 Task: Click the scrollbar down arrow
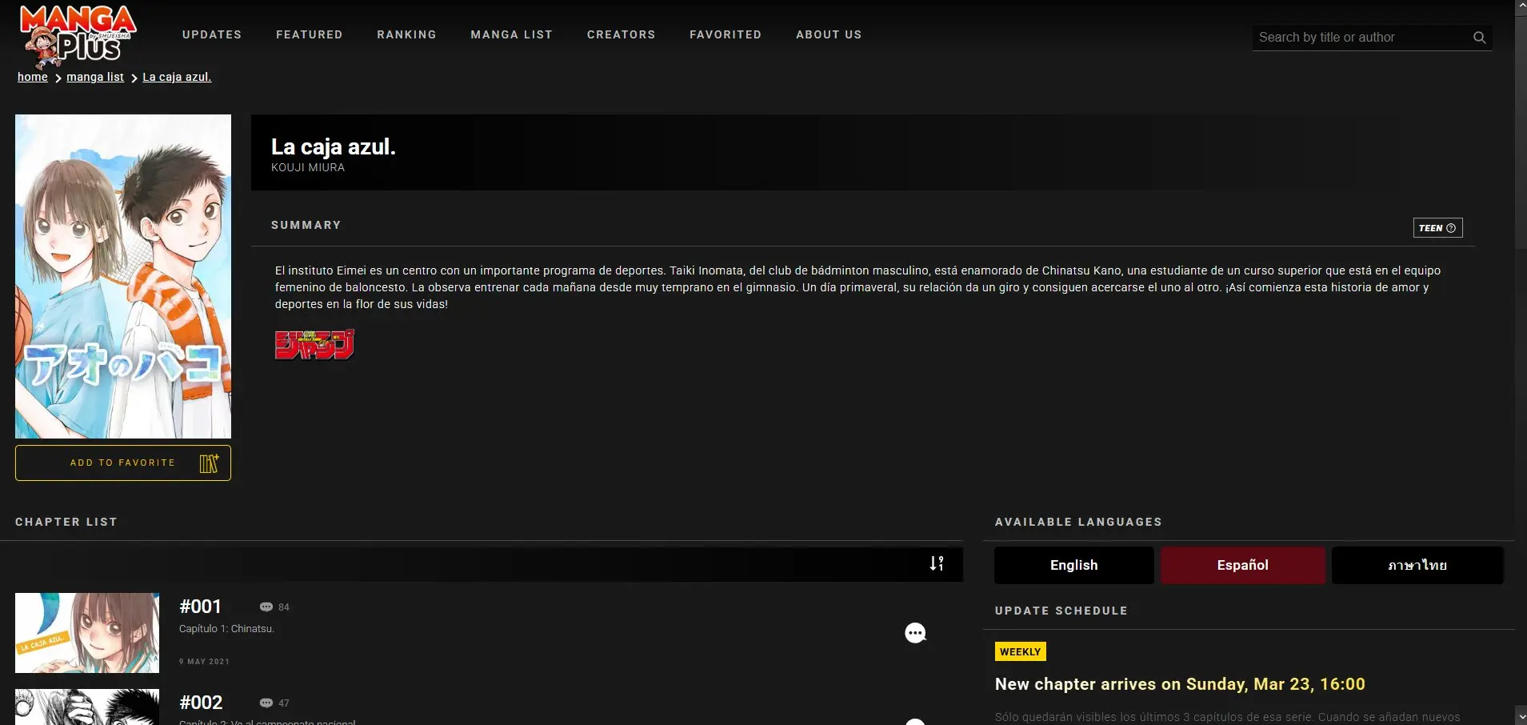1521,716
